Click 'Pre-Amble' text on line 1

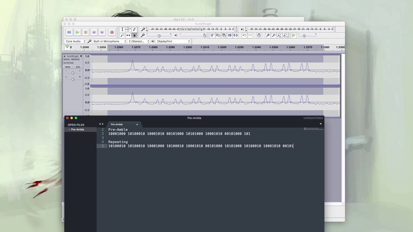[x=118, y=130]
